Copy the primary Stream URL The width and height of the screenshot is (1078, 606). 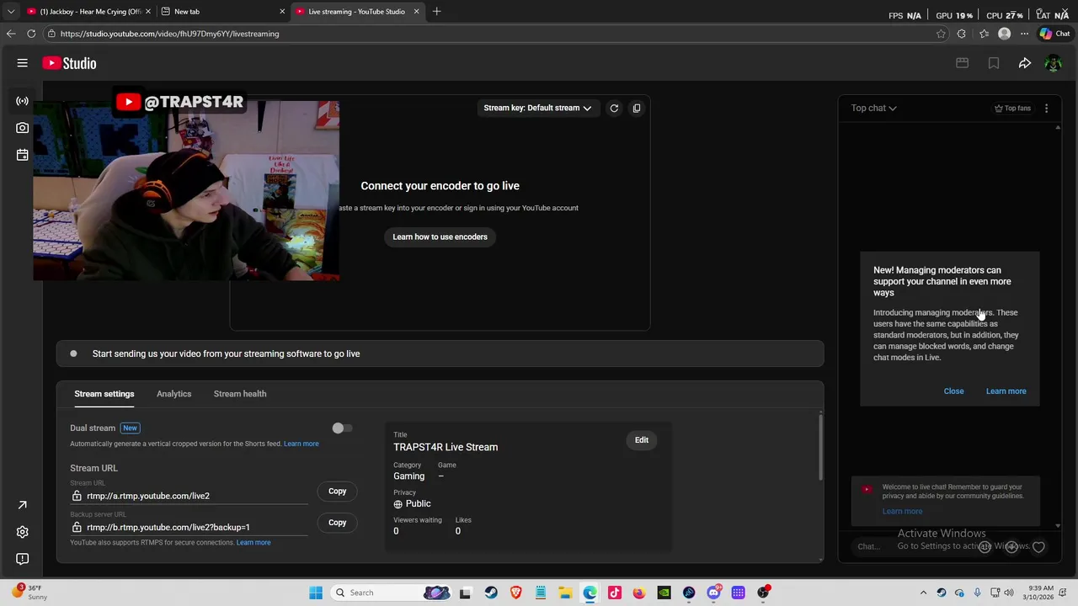click(337, 491)
